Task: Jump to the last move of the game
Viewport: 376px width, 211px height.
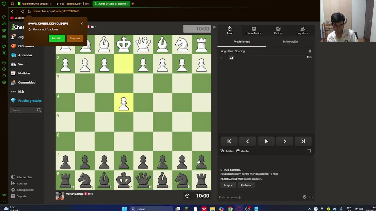Action: tap(303, 141)
